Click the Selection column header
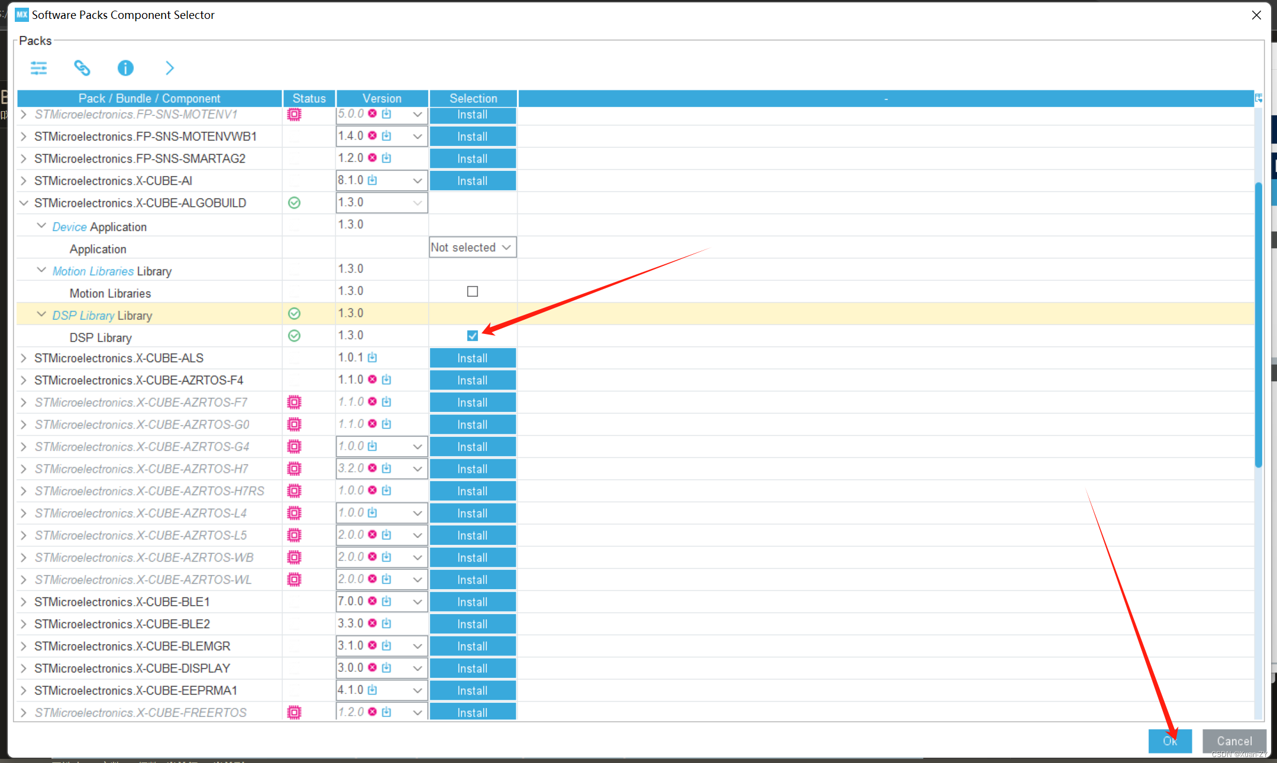Screen dimensions: 1277x763 point(473,98)
